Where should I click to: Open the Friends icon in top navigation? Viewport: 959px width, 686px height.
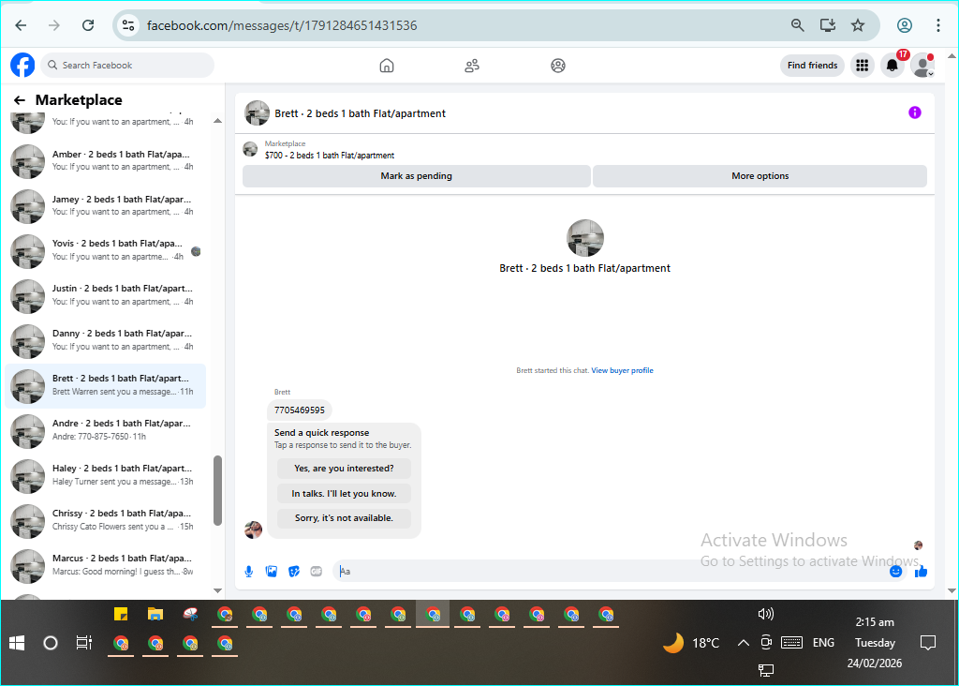(472, 66)
